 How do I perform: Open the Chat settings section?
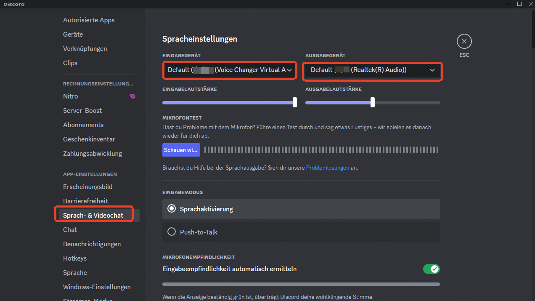point(70,229)
